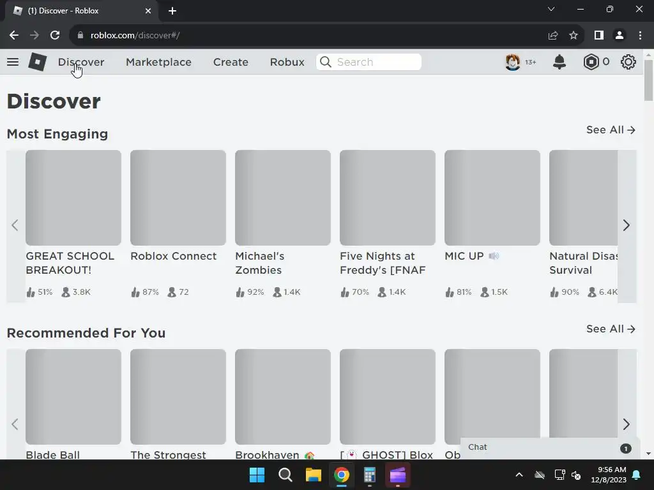654x490 pixels.
Task: Open the Robux page
Action: point(287,62)
